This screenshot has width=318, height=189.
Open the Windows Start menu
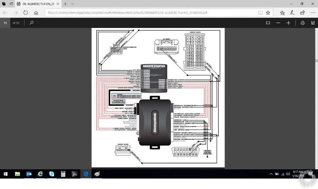point(5,174)
